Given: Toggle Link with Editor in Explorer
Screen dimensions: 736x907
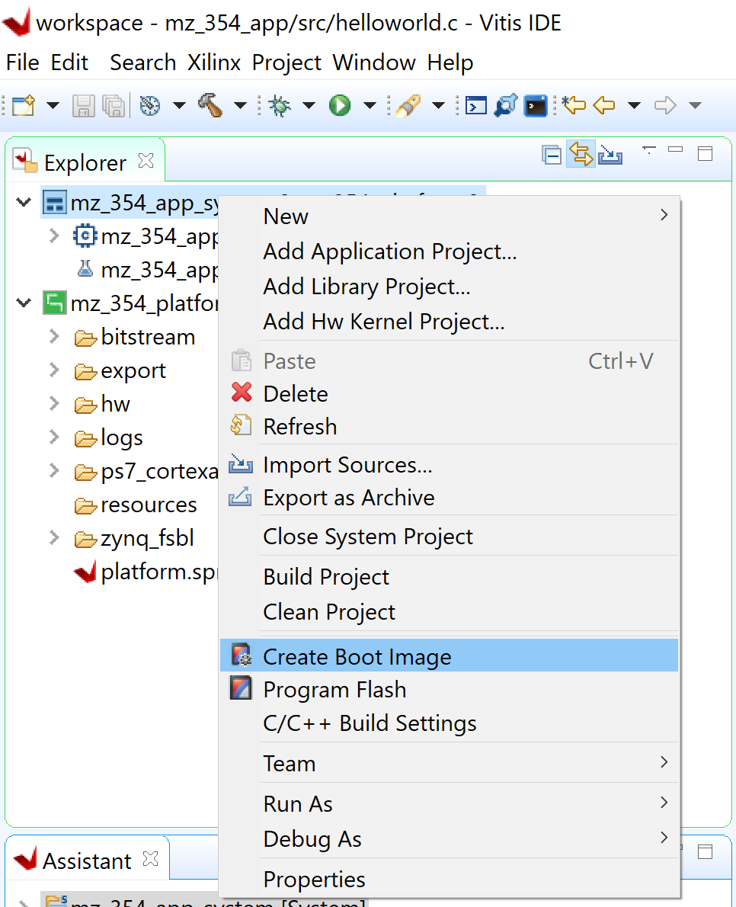Looking at the screenshot, I should 581,154.
